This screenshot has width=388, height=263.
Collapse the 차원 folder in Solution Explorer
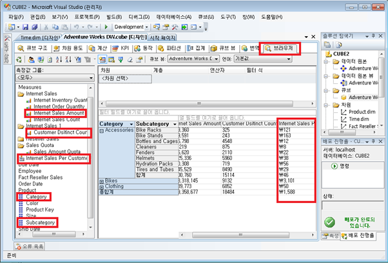click(x=326, y=105)
